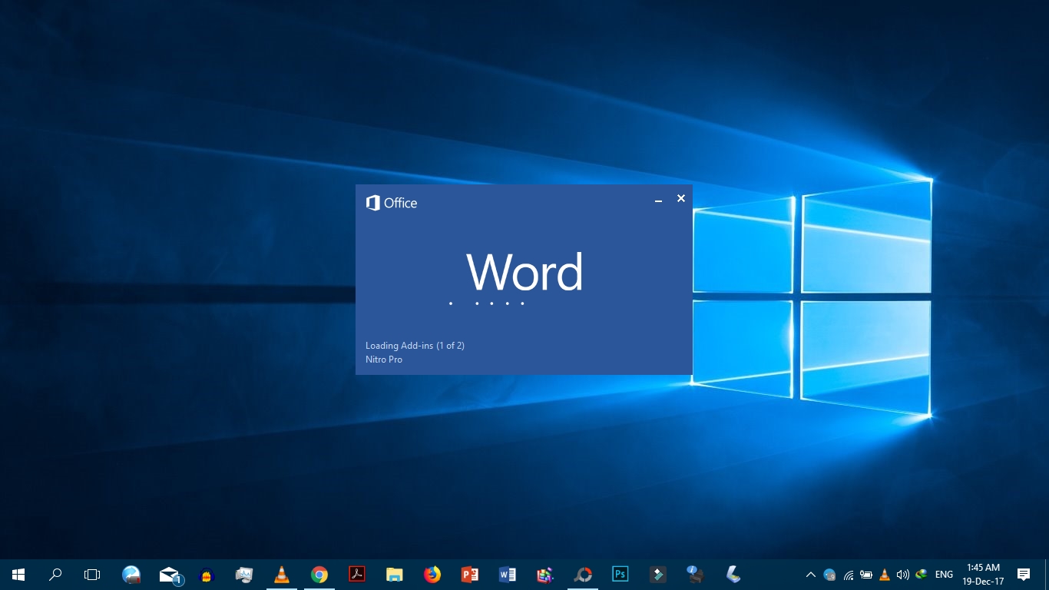This screenshot has width=1049, height=590.
Task: Switch to Google Chrome in taskbar
Action: (319, 574)
